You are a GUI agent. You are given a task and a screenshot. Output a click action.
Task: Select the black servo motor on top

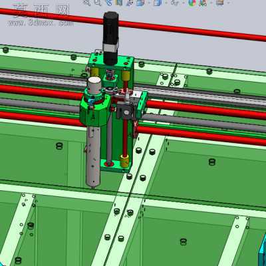pos(110,38)
